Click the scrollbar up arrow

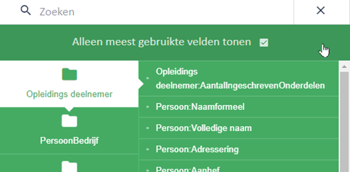click(344, 66)
